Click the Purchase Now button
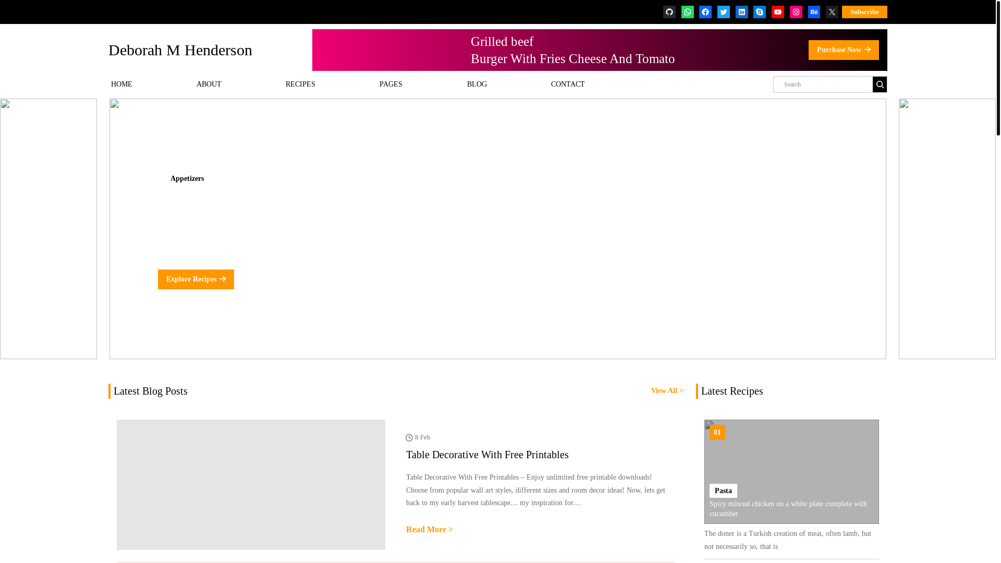The image size is (1001, 563). 844,50
